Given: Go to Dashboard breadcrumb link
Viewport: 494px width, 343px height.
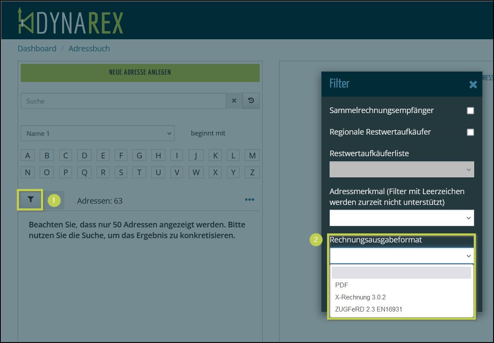Looking at the screenshot, I should [37, 49].
